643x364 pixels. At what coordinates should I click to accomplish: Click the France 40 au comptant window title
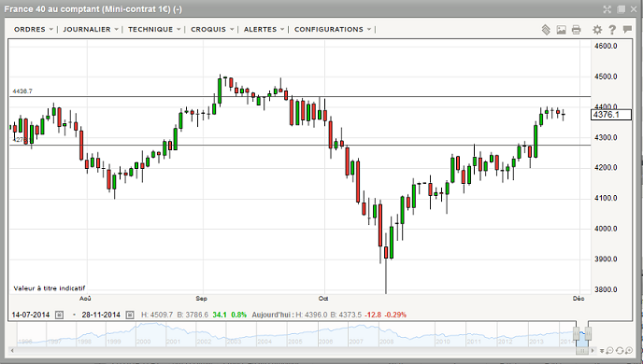coord(93,9)
